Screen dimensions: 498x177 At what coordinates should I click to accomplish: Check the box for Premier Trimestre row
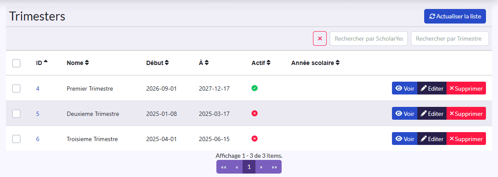coord(16,88)
